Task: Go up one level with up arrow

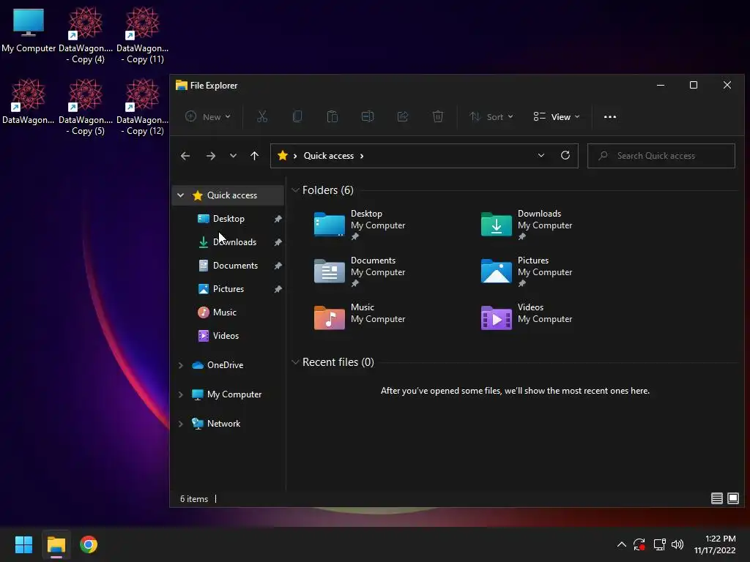Action: click(254, 156)
